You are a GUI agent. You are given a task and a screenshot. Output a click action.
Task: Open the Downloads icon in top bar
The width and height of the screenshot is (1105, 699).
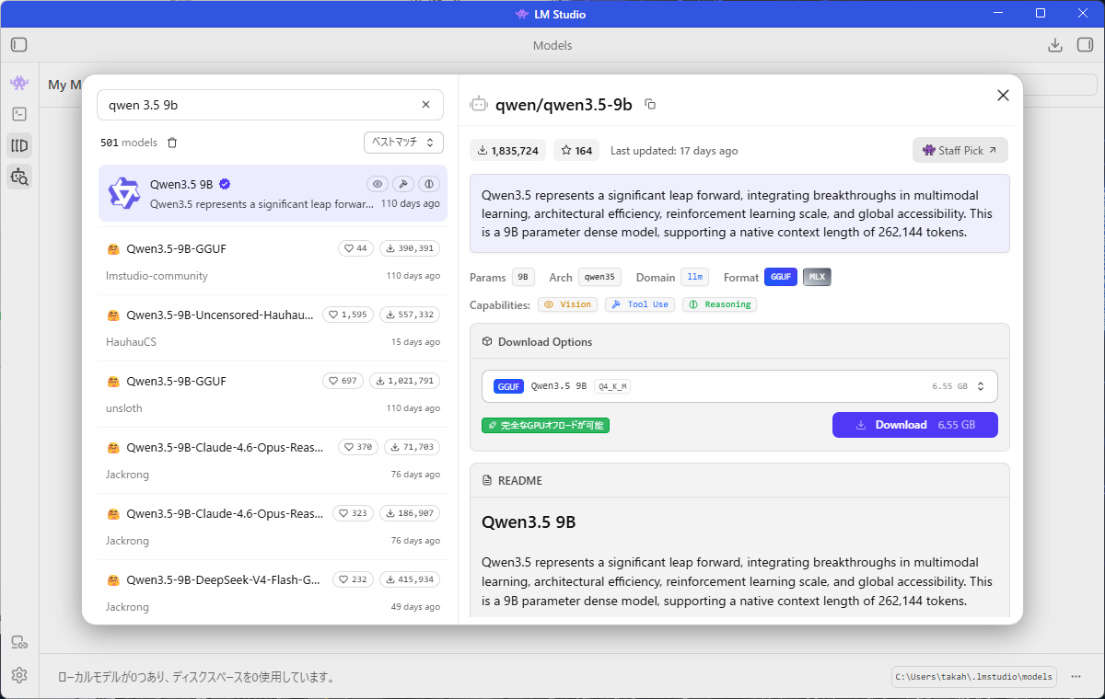[1055, 45]
